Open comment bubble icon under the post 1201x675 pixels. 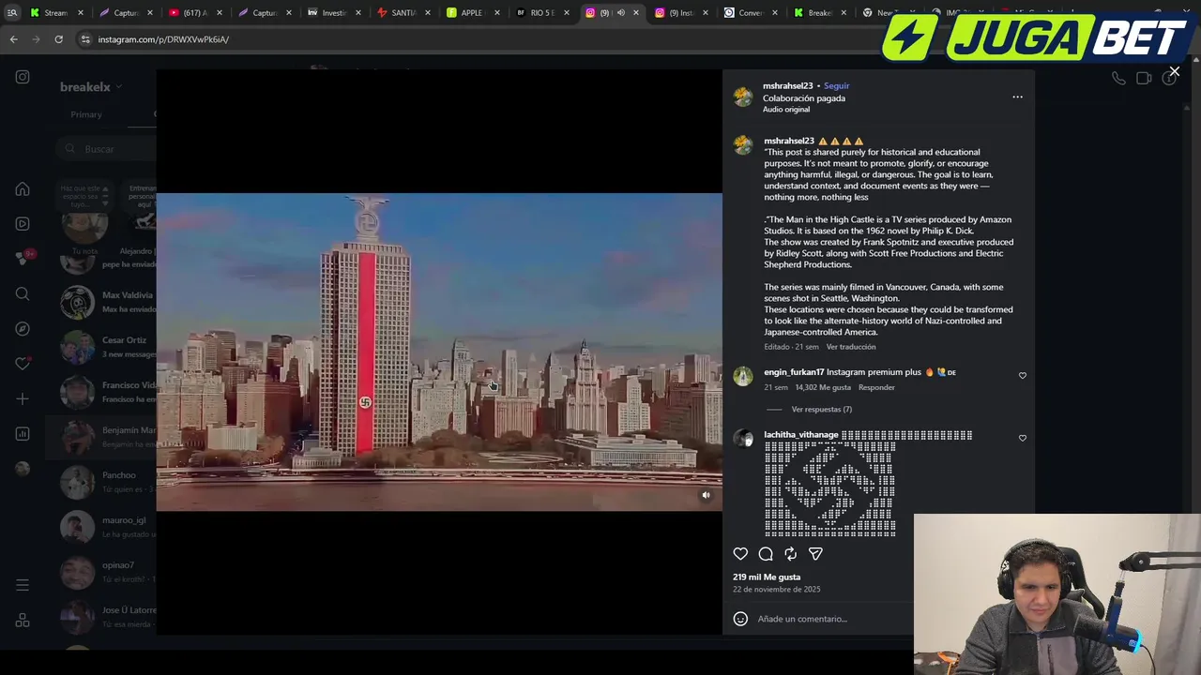[x=766, y=554]
